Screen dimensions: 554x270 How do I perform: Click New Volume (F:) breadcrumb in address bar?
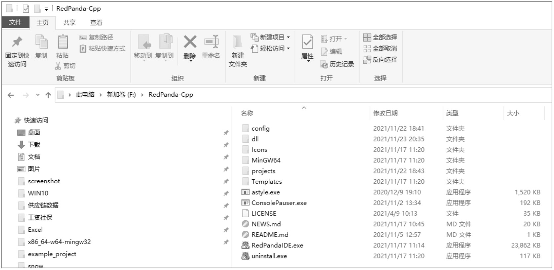121,95
